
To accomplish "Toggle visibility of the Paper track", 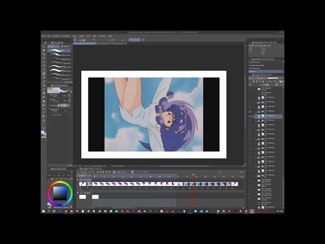I will pyautogui.click(x=78, y=193).
